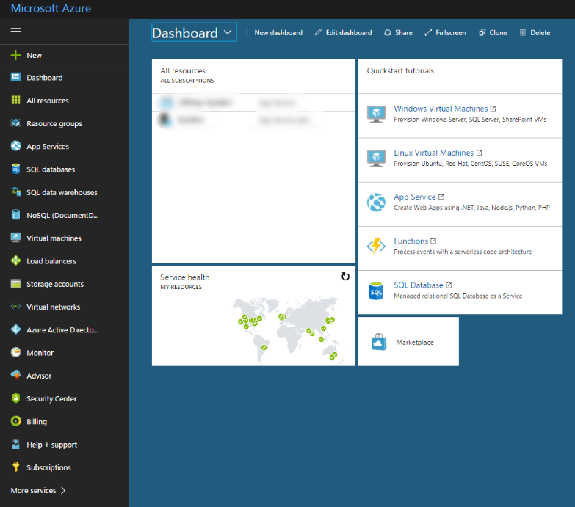Screen dimensions: 575x507
Task: Click the Load balancers diamond icon
Action: tap(15, 260)
